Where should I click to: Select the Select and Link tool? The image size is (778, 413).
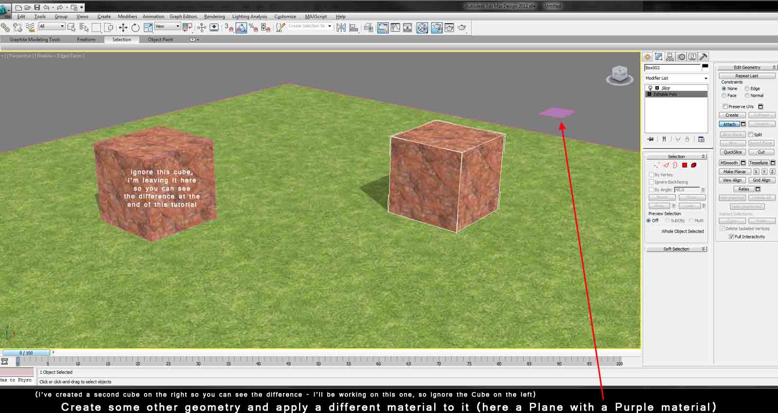(5, 27)
